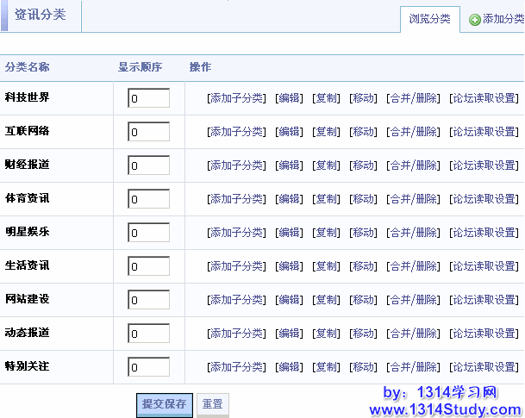Focus display order field for 科技世界
This screenshot has width=525, height=418.
(x=148, y=98)
